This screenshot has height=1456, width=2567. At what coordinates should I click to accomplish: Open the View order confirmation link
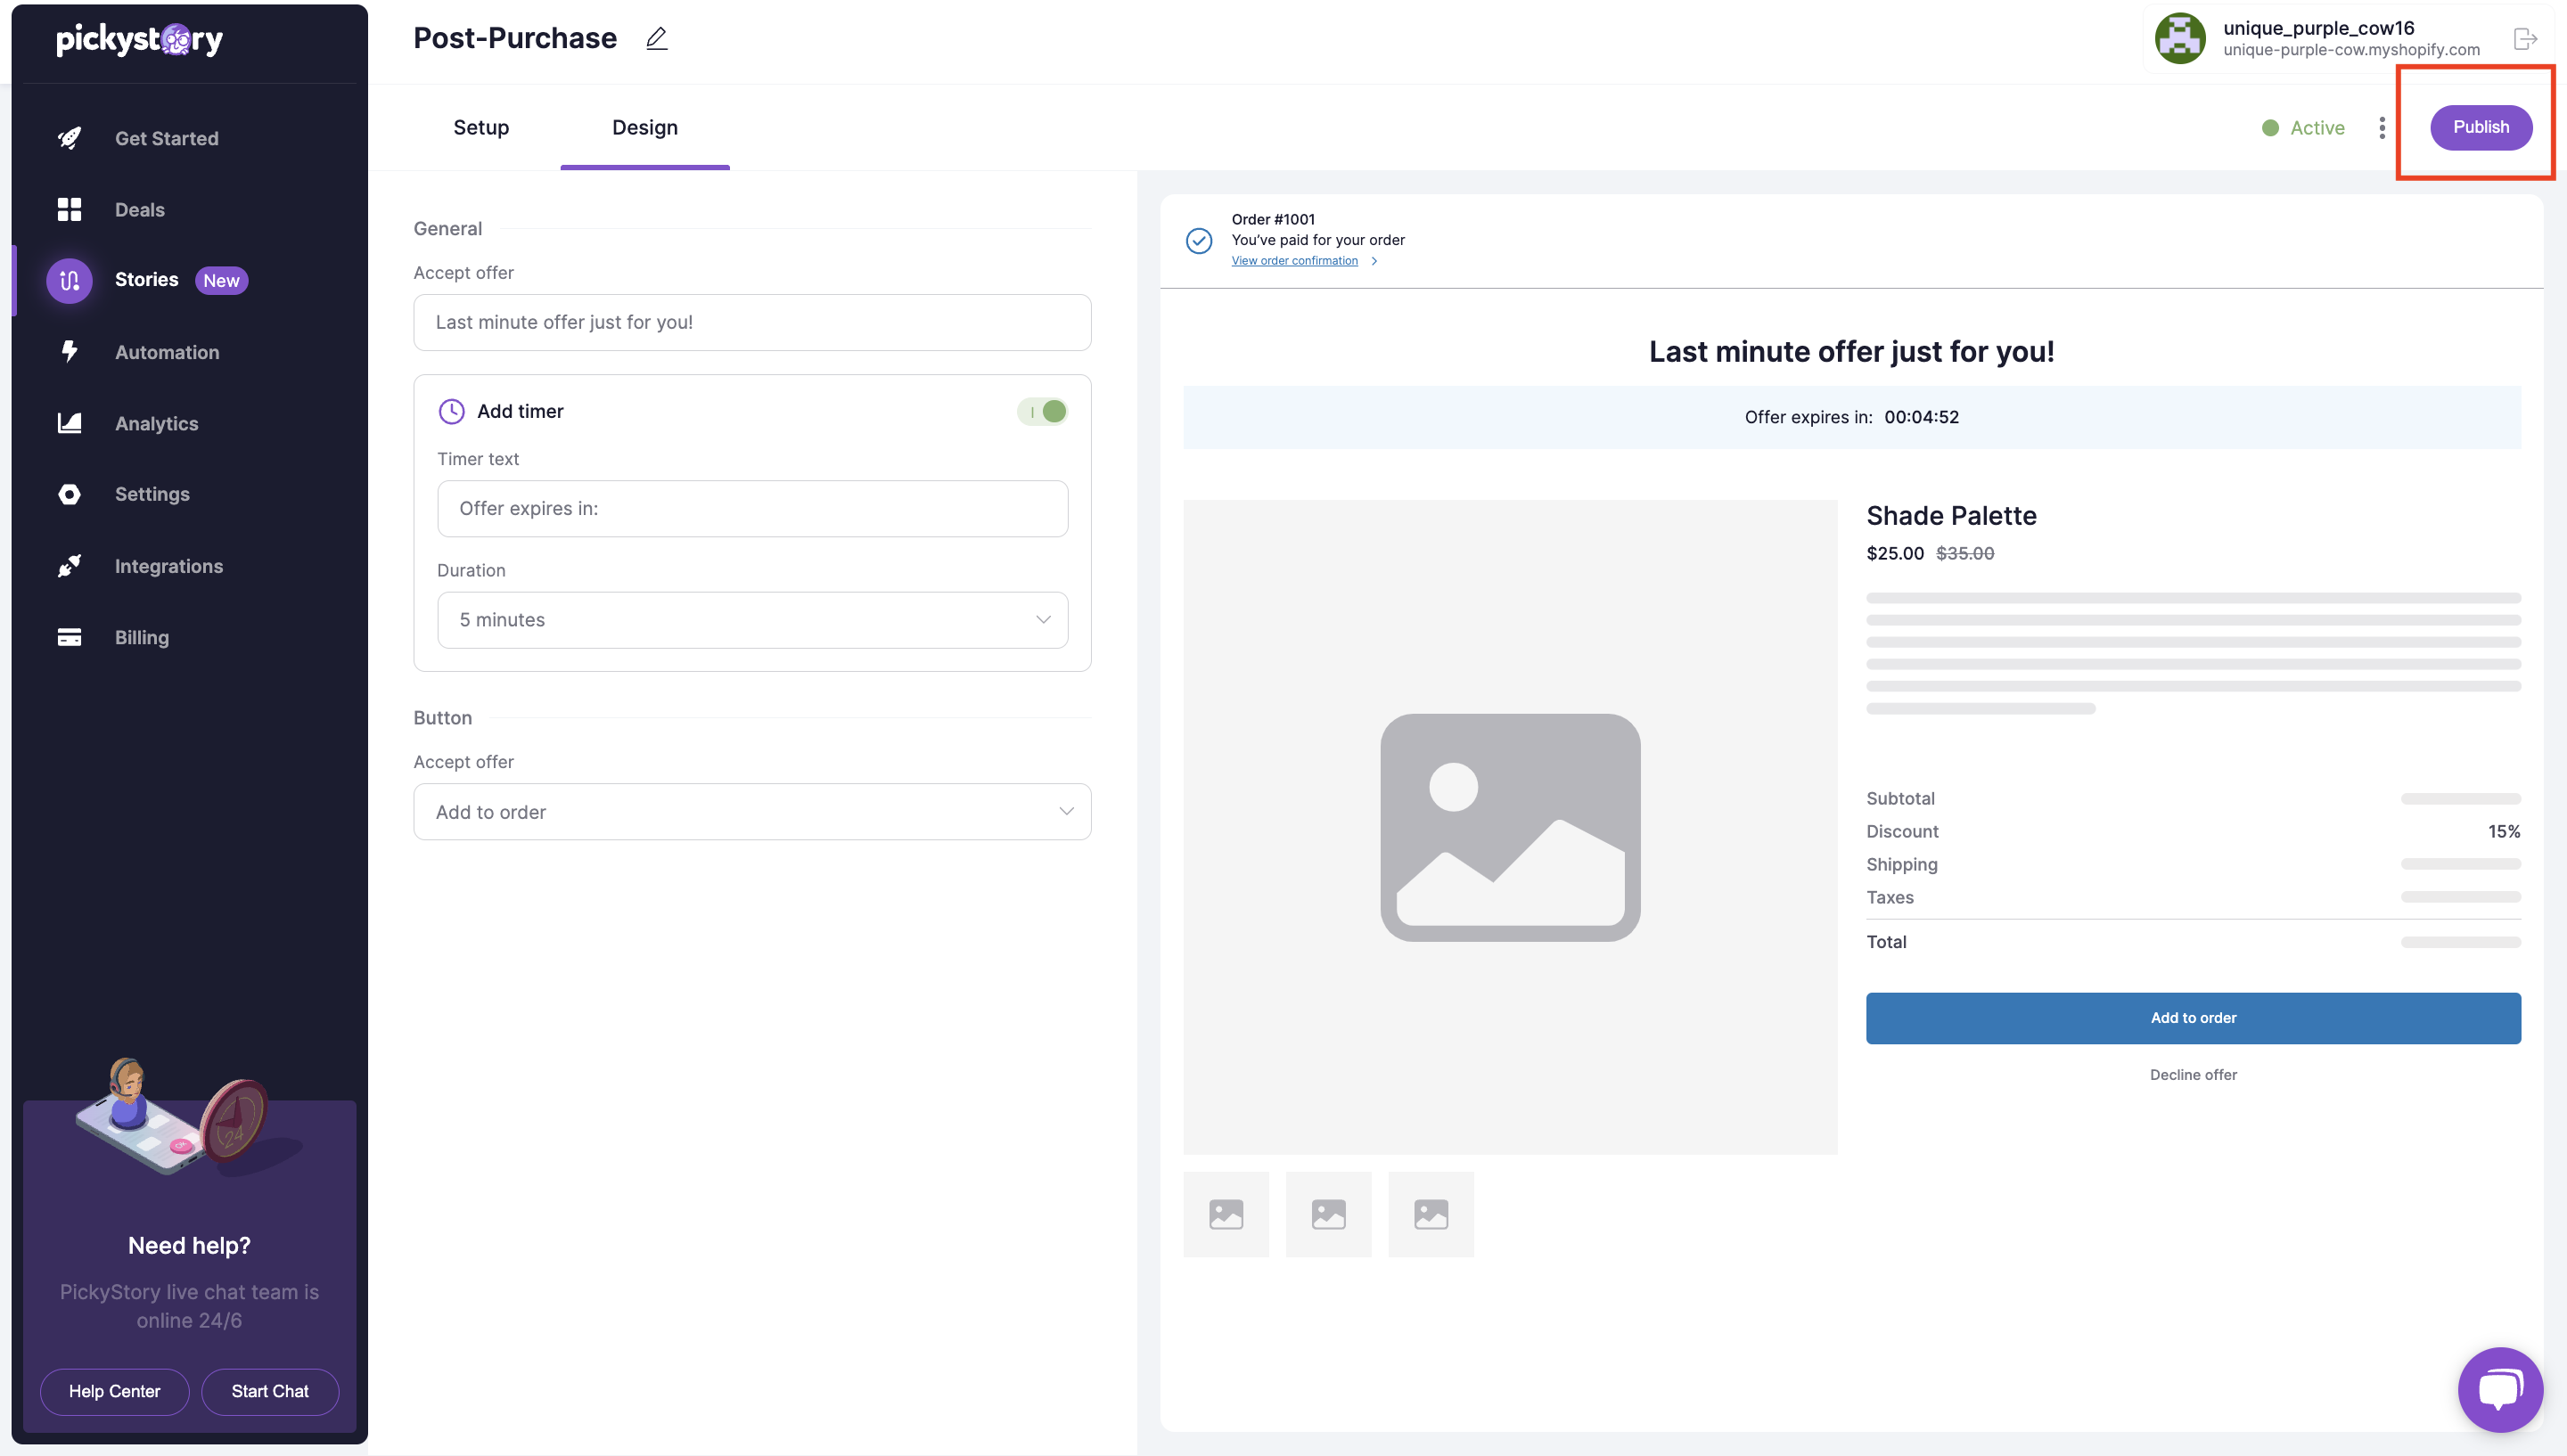(1294, 261)
